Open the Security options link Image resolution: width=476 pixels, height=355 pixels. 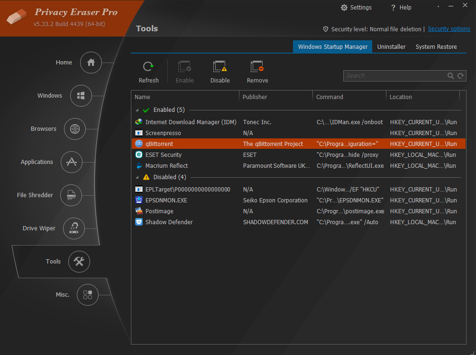tap(449, 29)
